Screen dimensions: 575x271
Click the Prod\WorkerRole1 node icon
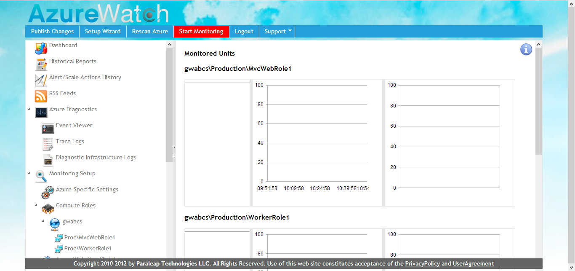[x=59, y=249]
